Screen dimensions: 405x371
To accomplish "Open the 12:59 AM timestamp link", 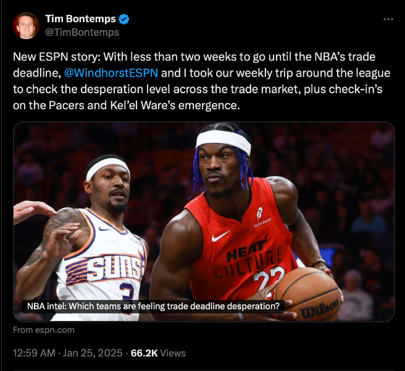I will (34, 353).
